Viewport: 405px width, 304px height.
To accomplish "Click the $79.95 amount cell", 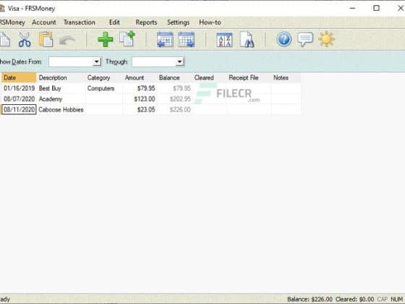I will pos(140,88).
